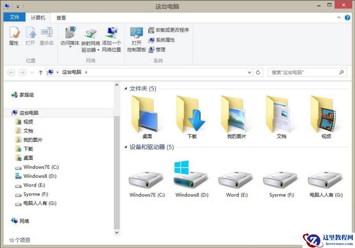
Task: Collapse the 设备和驱动器 (5) section
Action: click(x=126, y=147)
